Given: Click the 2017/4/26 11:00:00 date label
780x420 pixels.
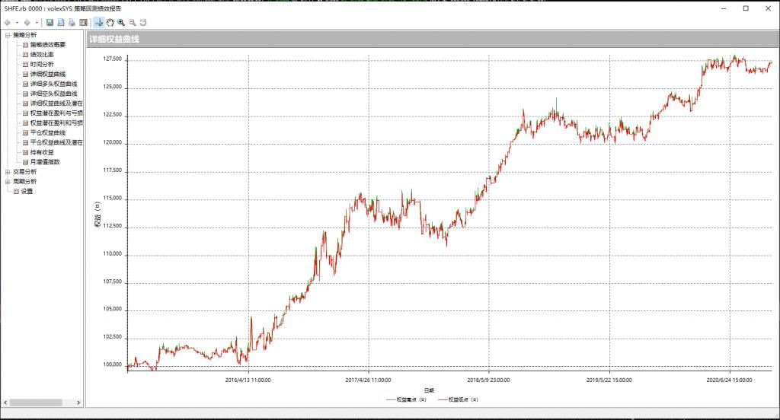Looking at the screenshot, I should coord(368,380).
